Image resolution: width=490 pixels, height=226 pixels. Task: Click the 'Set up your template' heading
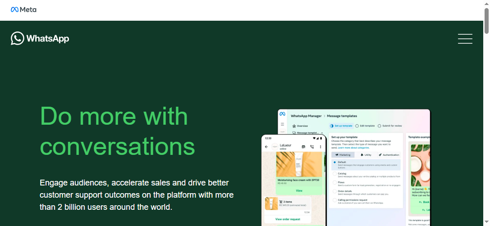click(344, 137)
